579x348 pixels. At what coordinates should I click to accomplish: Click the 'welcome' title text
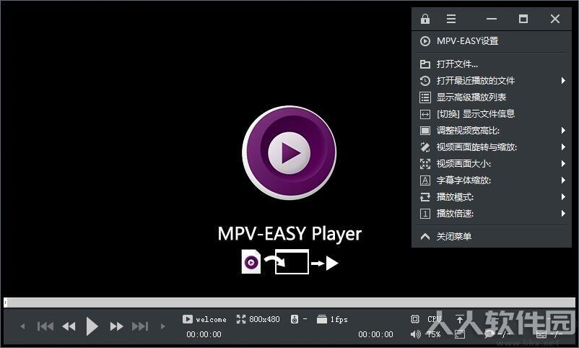click(212, 320)
